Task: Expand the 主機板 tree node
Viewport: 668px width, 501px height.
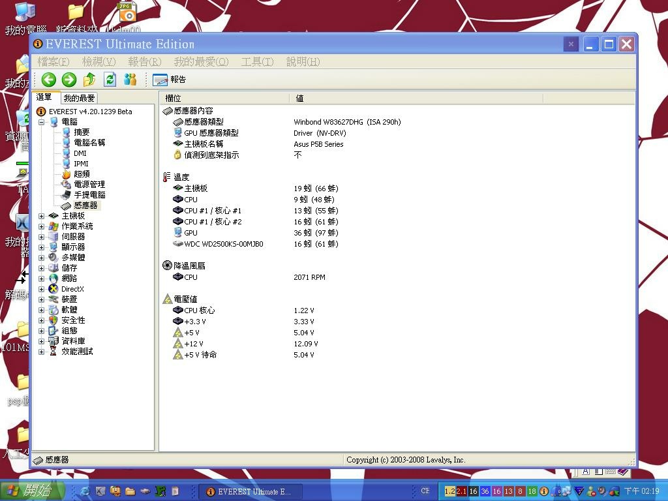Action: (x=41, y=216)
